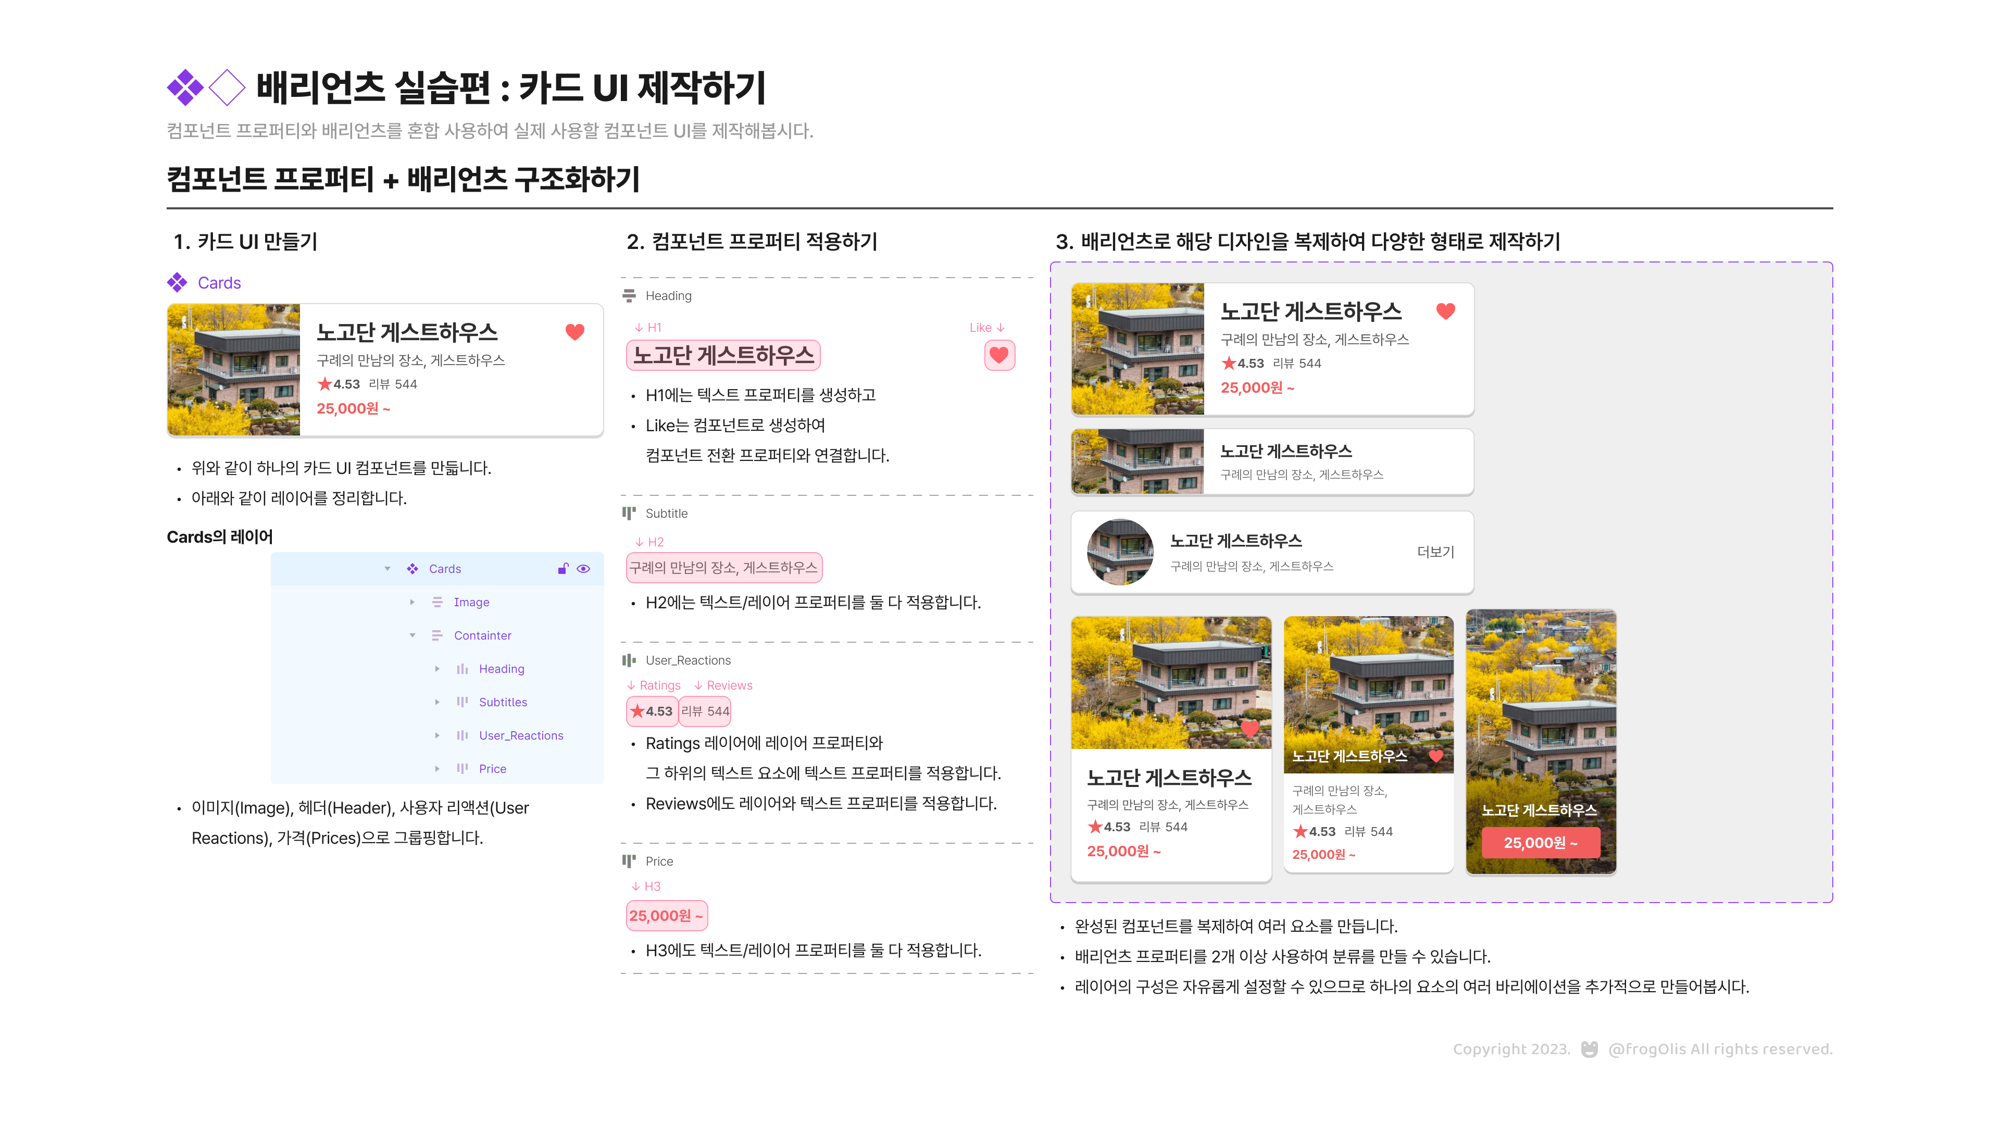The width and height of the screenshot is (2000, 1125).
Task: Click the 더보기 link on the round-image card
Action: click(x=1435, y=551)
